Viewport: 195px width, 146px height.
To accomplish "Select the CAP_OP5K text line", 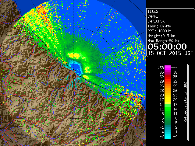I will (156, 21).
